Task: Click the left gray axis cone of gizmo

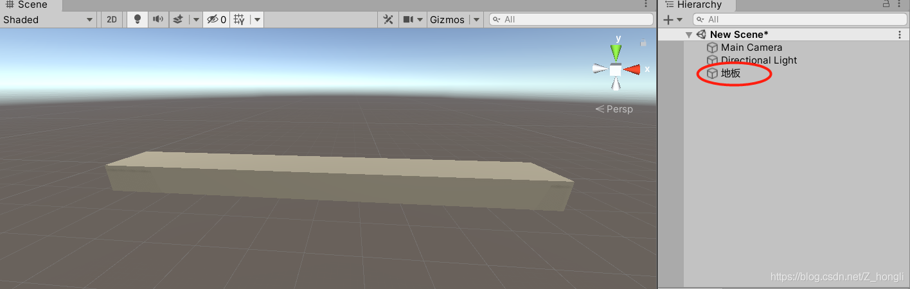Action: tap(600, 69)
